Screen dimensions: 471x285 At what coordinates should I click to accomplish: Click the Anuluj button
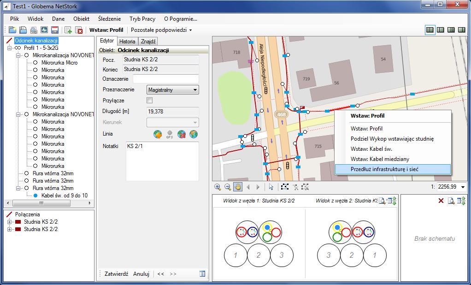tap(141, 274)
